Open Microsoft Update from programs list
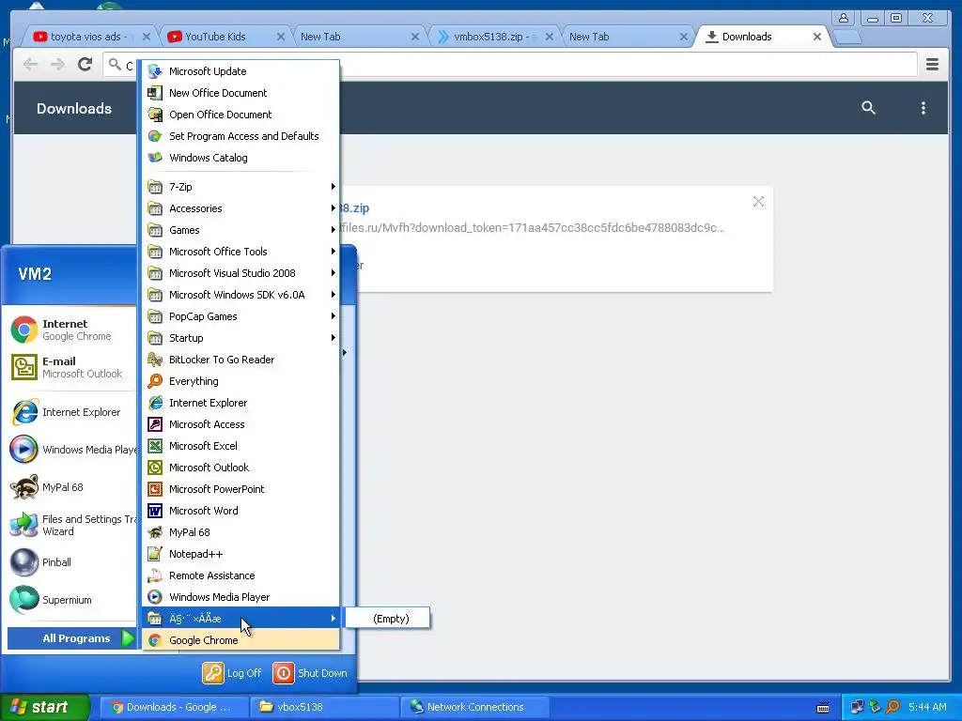This screenshot has width=962, height=721. pyautogui.click(x=240, y=71)
